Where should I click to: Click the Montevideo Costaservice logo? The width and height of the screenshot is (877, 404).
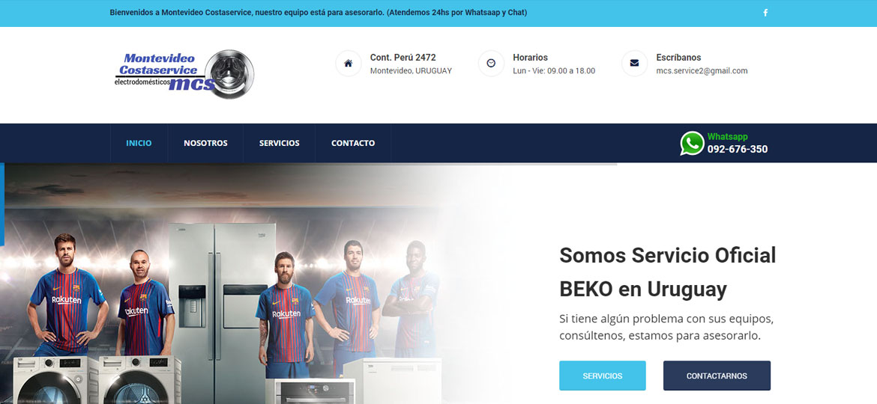(x=184, y=74)
